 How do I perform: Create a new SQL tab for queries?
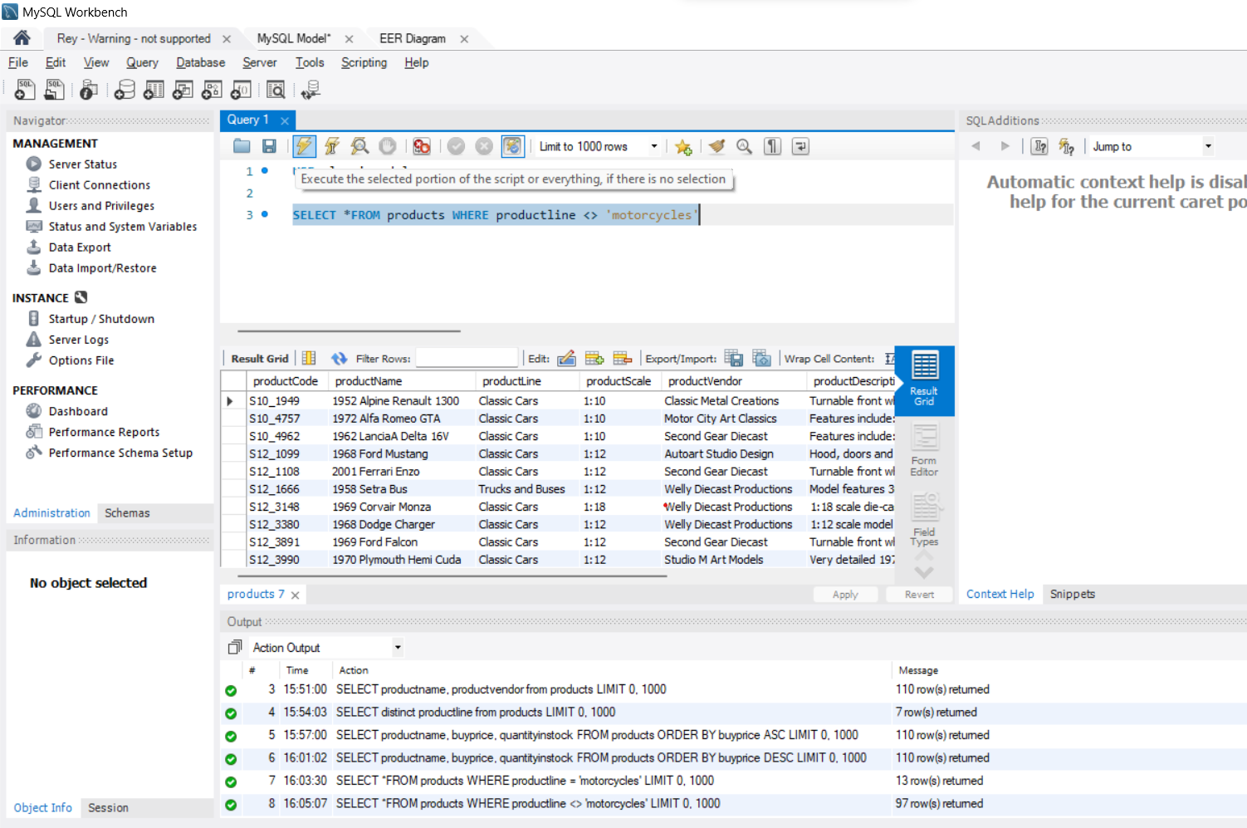point(25,90)
